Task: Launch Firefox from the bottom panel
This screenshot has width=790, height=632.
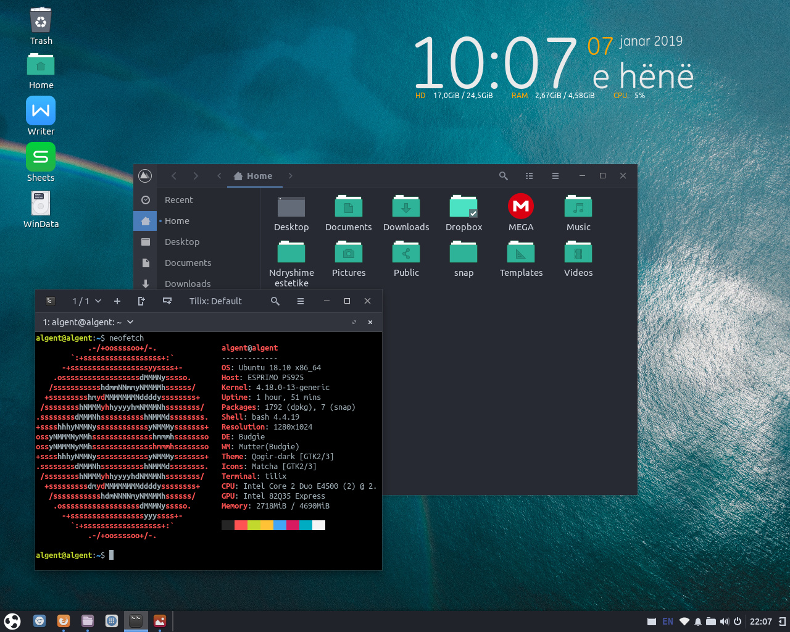Action: [63, 621]
